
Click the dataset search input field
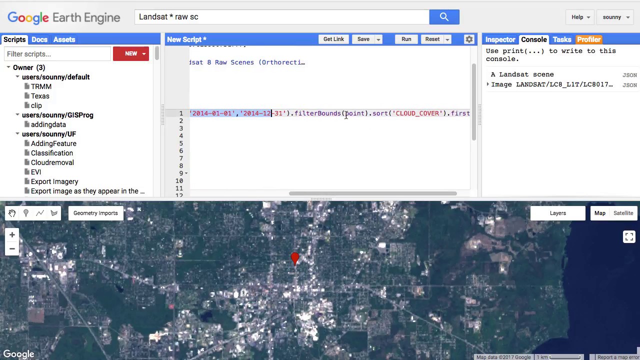pyautogui.click(x=282, y=17)
